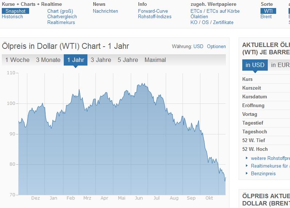Show the Maximal time range
This screenshot has height=208, width=290.
point(155,60)
